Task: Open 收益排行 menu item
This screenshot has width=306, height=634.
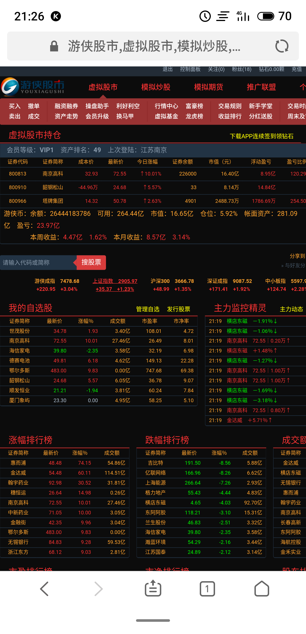Action: (230, 116)
